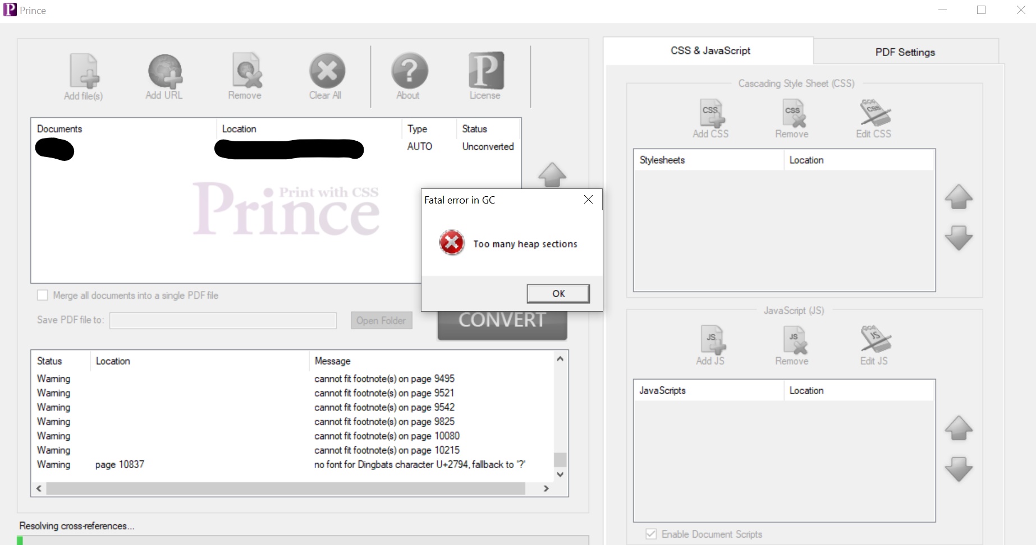
Task: Click the Remove document icon
Action: [246, 72]
